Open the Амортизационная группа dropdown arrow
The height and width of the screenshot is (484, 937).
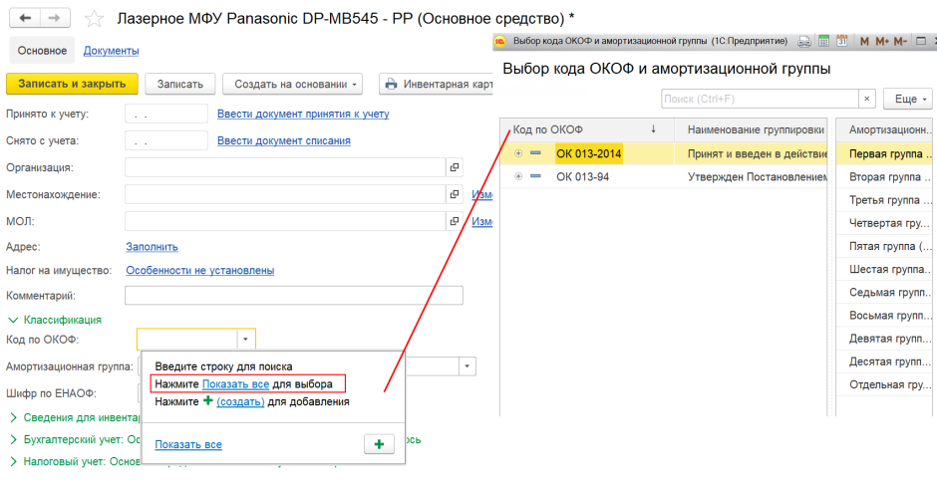pos(468,365)
